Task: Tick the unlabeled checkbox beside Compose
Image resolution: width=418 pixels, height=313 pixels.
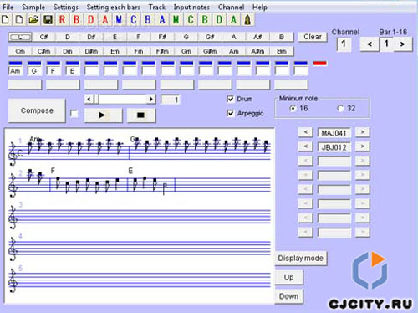Action: (x=74, y=114)
